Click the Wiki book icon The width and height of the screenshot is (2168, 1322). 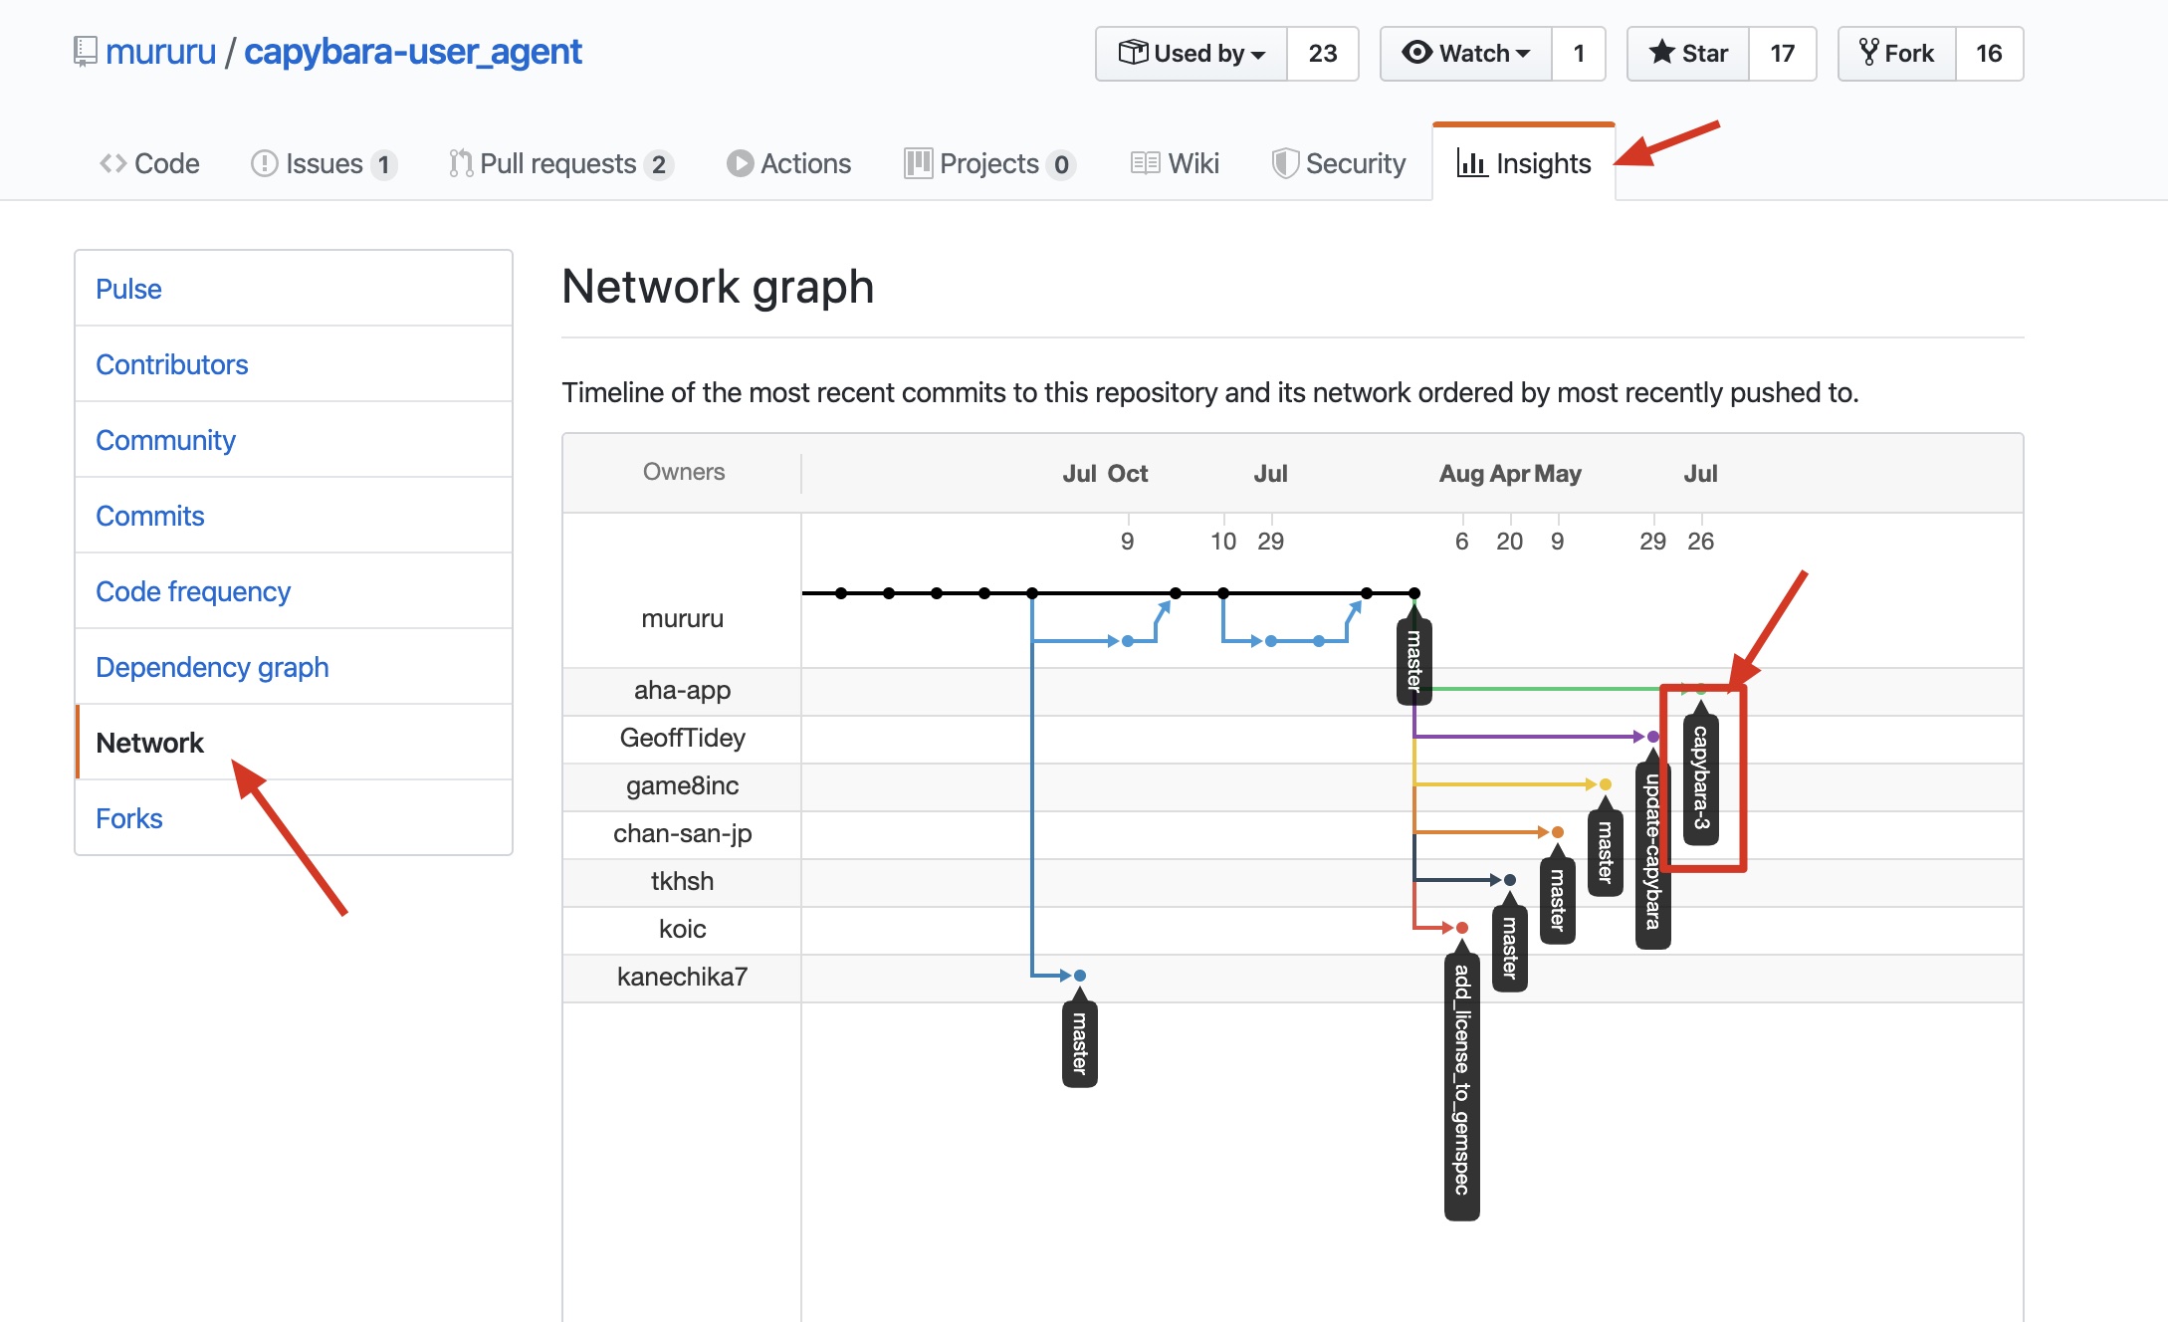click(1145, 163)
